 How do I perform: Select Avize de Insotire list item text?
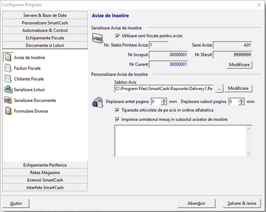(x=29, y=57)
